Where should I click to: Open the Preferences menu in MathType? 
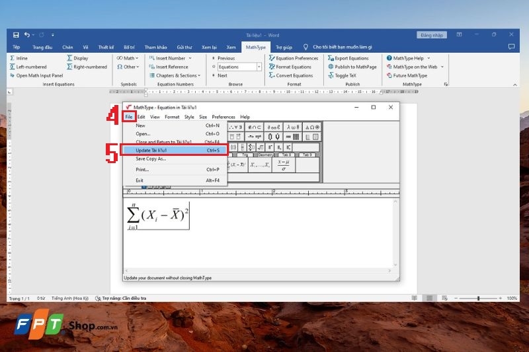(224, 117)
